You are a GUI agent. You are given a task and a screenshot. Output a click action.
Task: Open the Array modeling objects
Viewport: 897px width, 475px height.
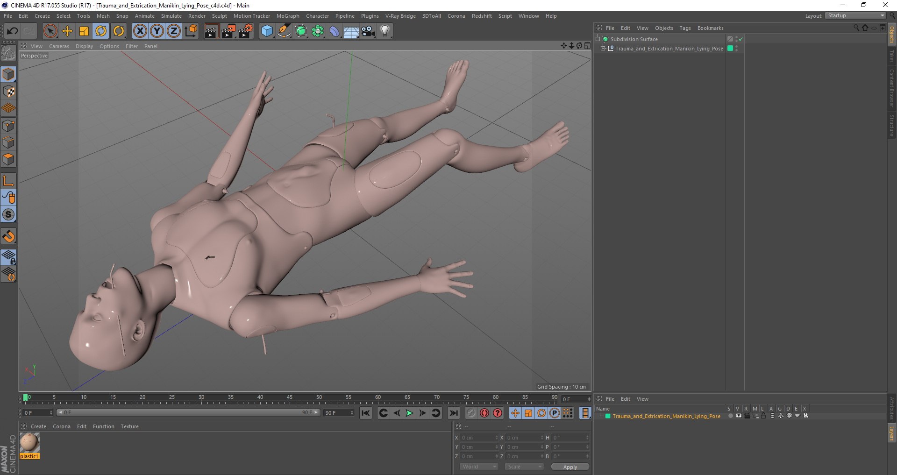318,31
